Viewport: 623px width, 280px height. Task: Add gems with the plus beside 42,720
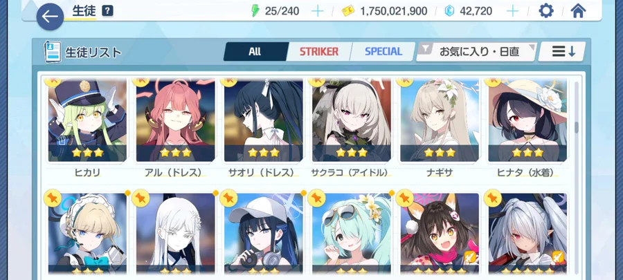(512, 11)
